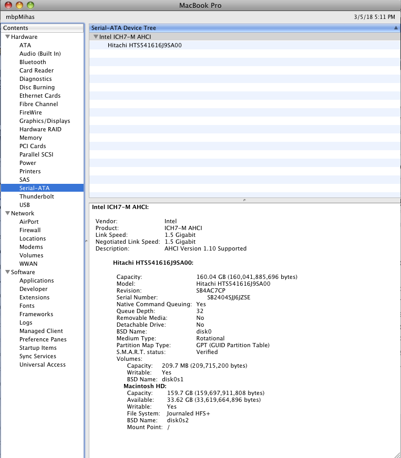
Task: Click the 160.04 GB capacity value
Action: [246, 277]
